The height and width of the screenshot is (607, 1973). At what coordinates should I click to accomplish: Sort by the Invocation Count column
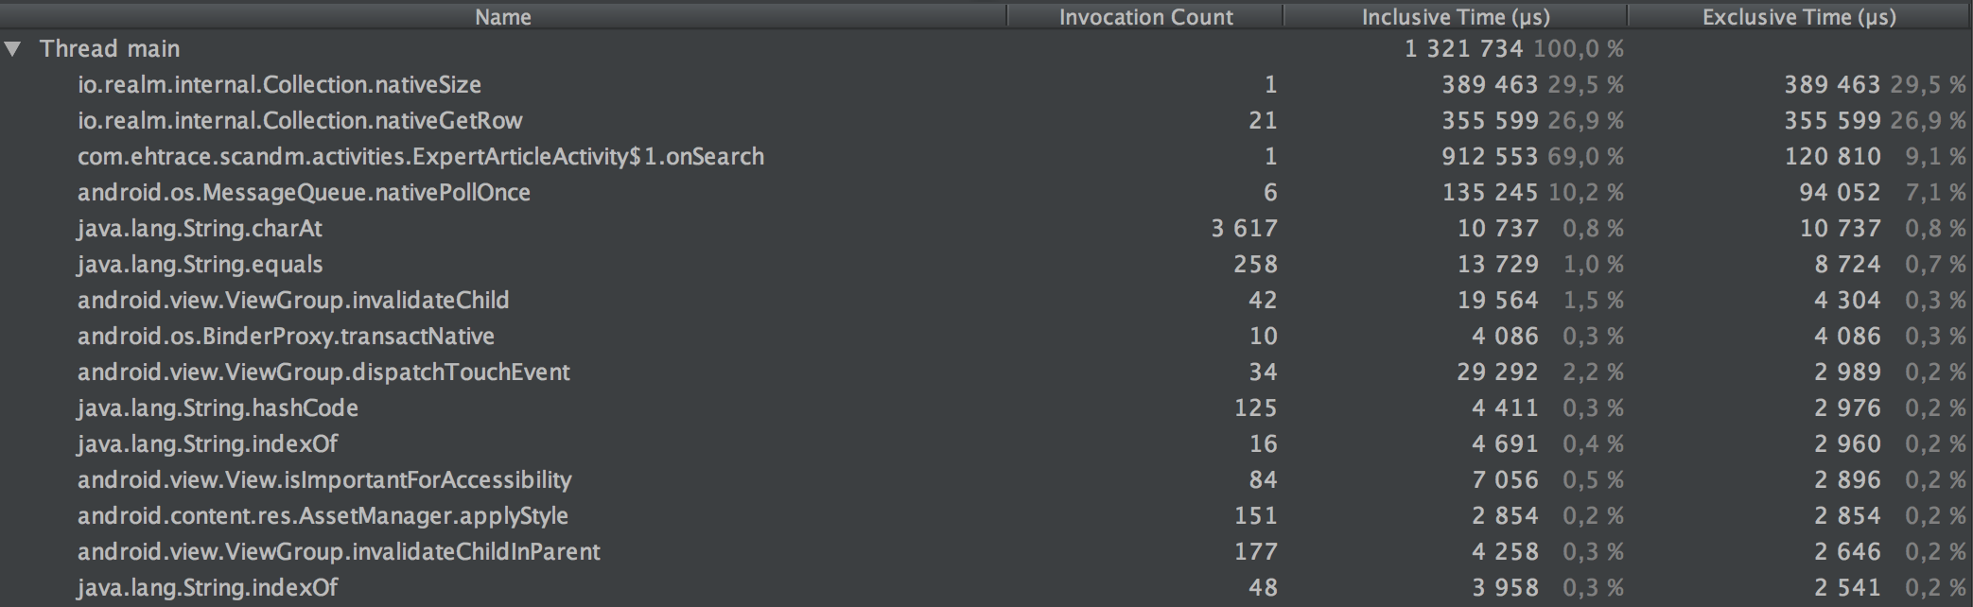point(1144,16)
